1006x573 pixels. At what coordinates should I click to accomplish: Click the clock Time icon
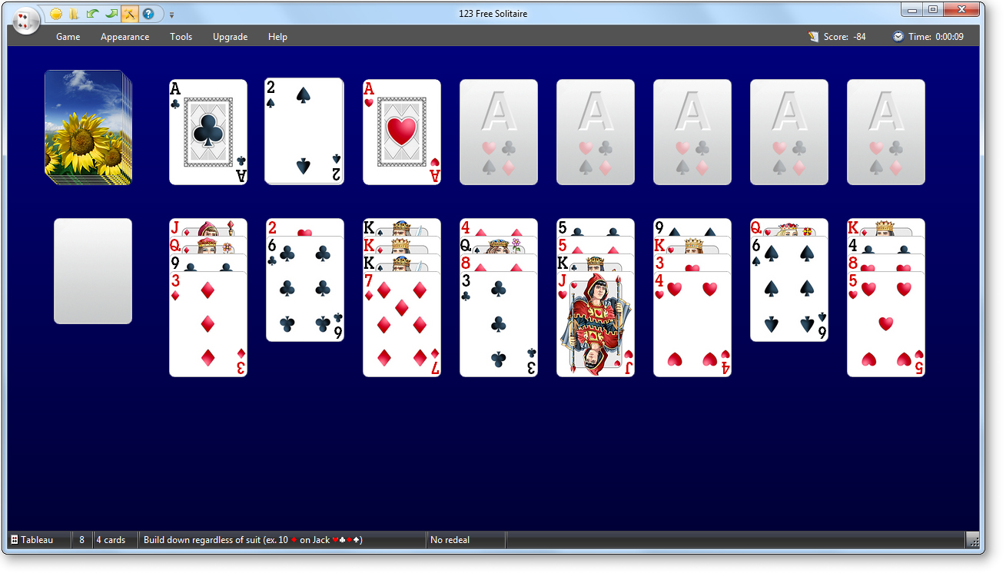(x=898, y=37)
